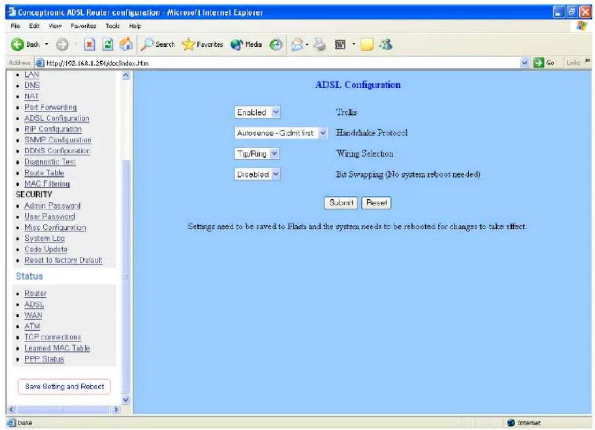Click the Edit page icon
This screenshot has height=430, width=595.
click(340, 45)
